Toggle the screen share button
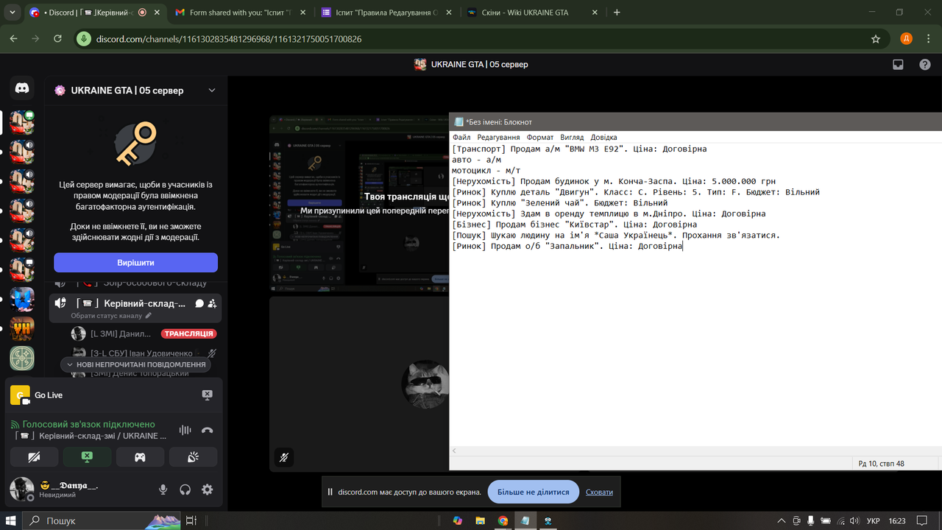Viewport: 942px width, 530px height. pyautogui.click(x=87, y=457)
